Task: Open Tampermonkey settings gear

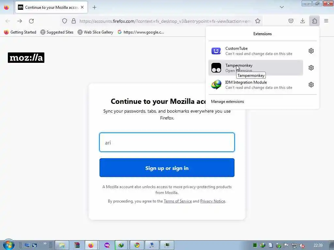Action: pyautogui.click(x=311, y=68)
